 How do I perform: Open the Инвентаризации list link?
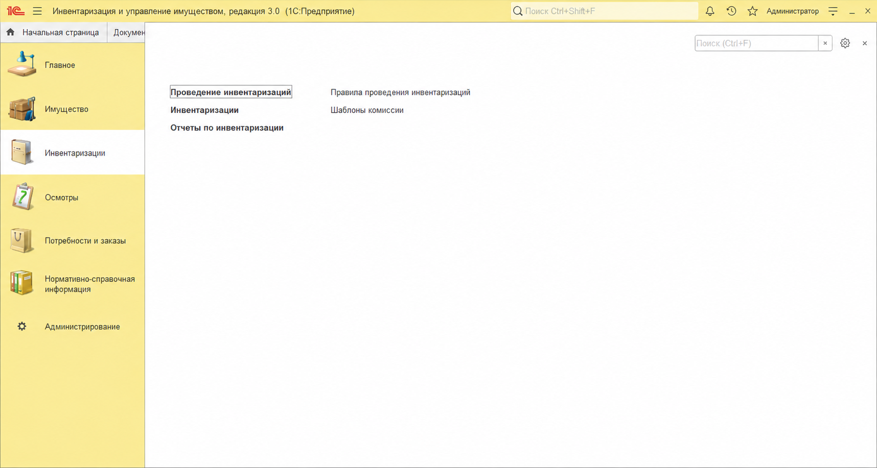[204, 110]
